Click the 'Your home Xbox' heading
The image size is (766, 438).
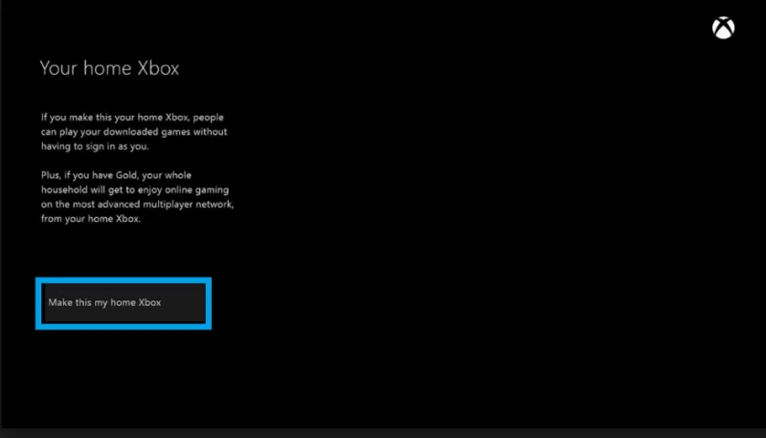tap(109, 68)
